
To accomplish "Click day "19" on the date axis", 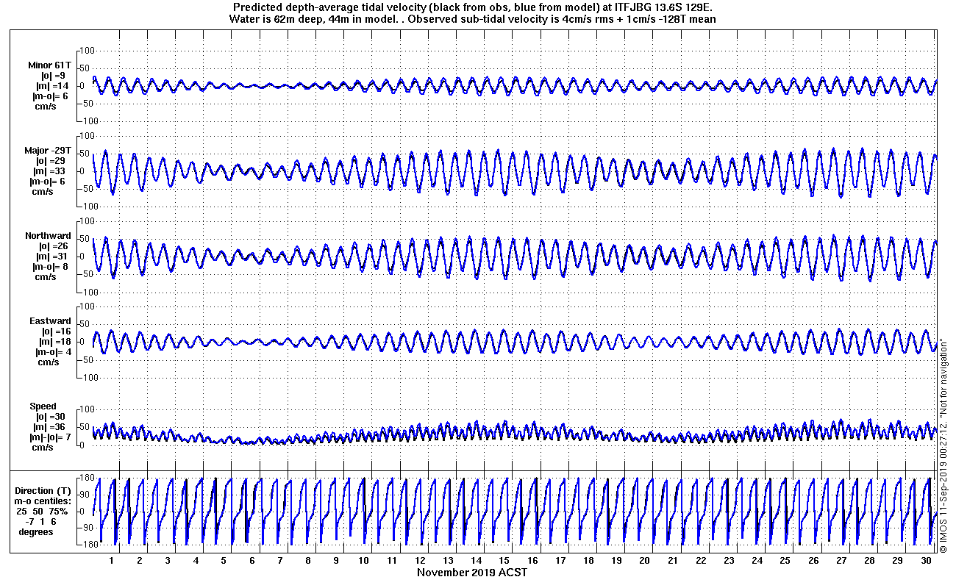I will tap(616, 561).
